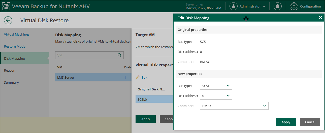Open the notifications bell icon
This screenshot has height=133, width=325.
pyautogui.click(x=278, y=6)
